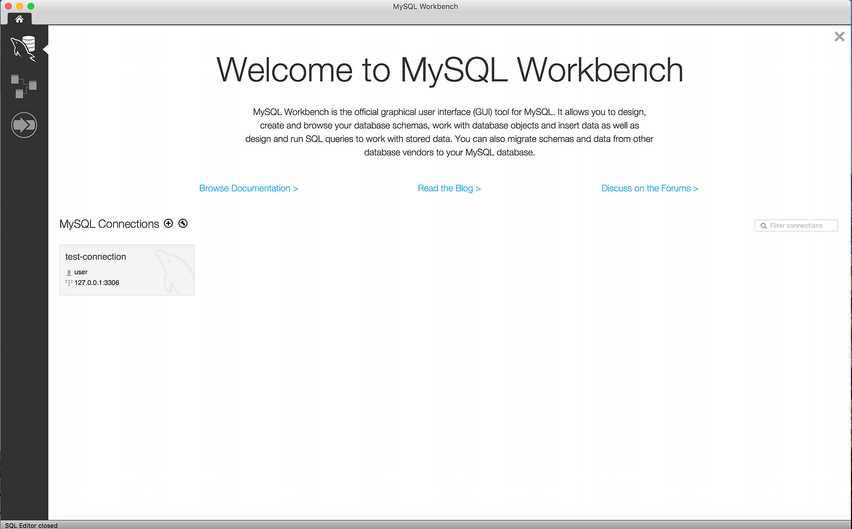
Task: Open manage connections wrench icon
Action: [183, 224]
